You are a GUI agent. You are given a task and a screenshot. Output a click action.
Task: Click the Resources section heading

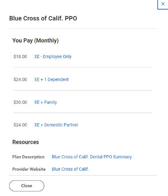coord(26,142)
